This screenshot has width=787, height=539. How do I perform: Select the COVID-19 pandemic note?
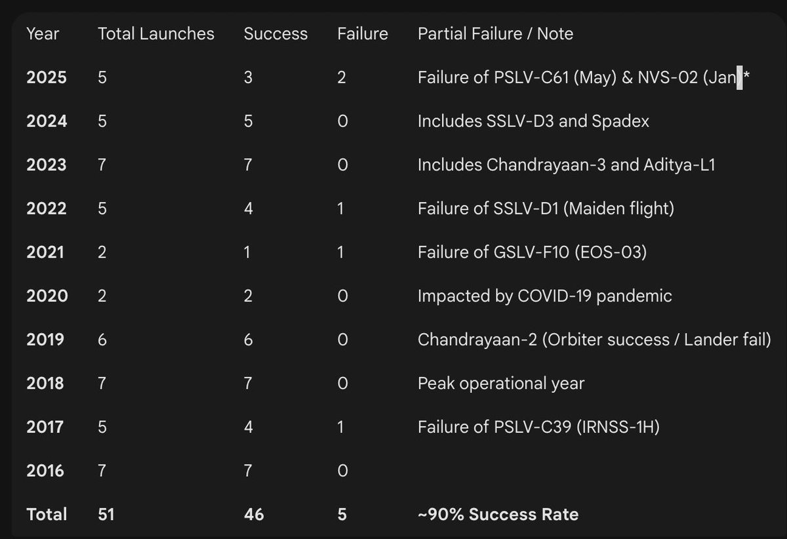[544, 296]
